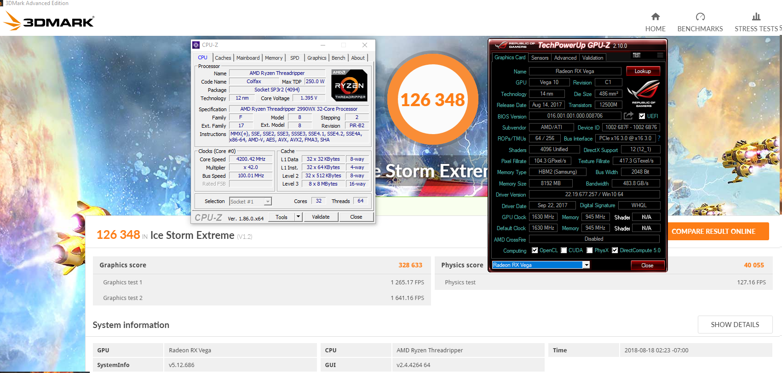782x373 pixels.
Task: Toggle the CUDA checkbox
Action: click(563, 250)
